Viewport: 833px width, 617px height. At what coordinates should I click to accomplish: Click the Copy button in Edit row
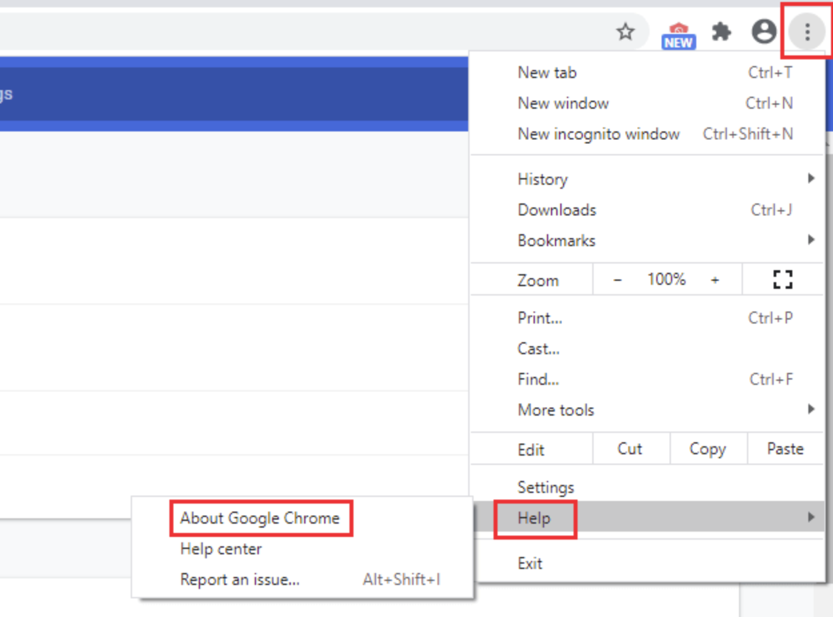click(x=708, y=449)
